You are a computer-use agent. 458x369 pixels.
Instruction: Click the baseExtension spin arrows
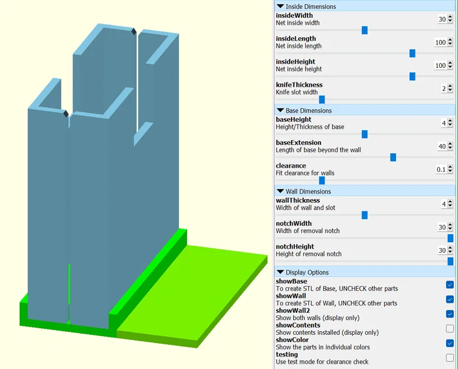pos(450,146)
